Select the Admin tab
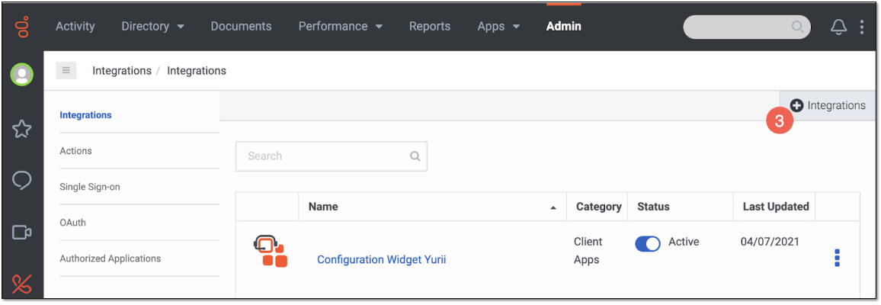Viewport: 881px width, 305px height. (x=563, y=27)
